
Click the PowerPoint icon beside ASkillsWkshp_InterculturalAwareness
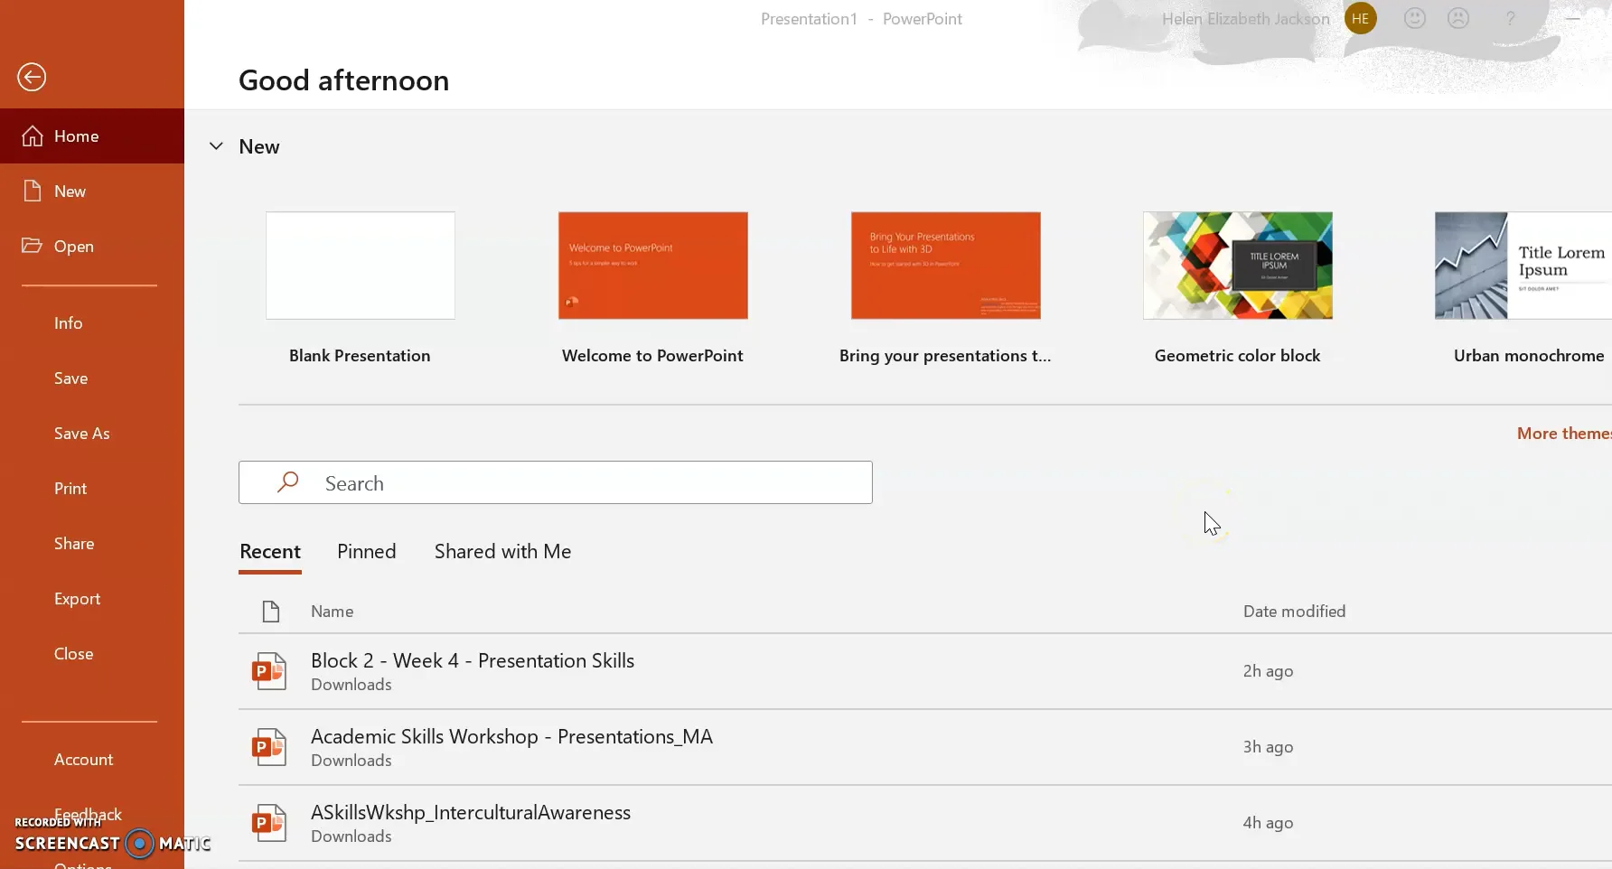(x=269, y=823)
